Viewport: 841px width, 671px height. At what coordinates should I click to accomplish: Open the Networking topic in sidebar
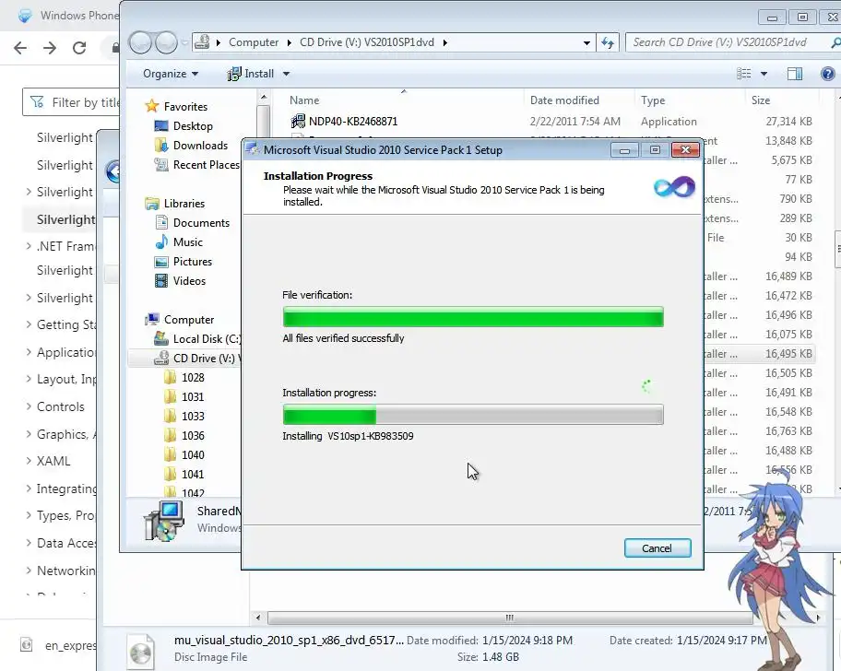(66, 571)
